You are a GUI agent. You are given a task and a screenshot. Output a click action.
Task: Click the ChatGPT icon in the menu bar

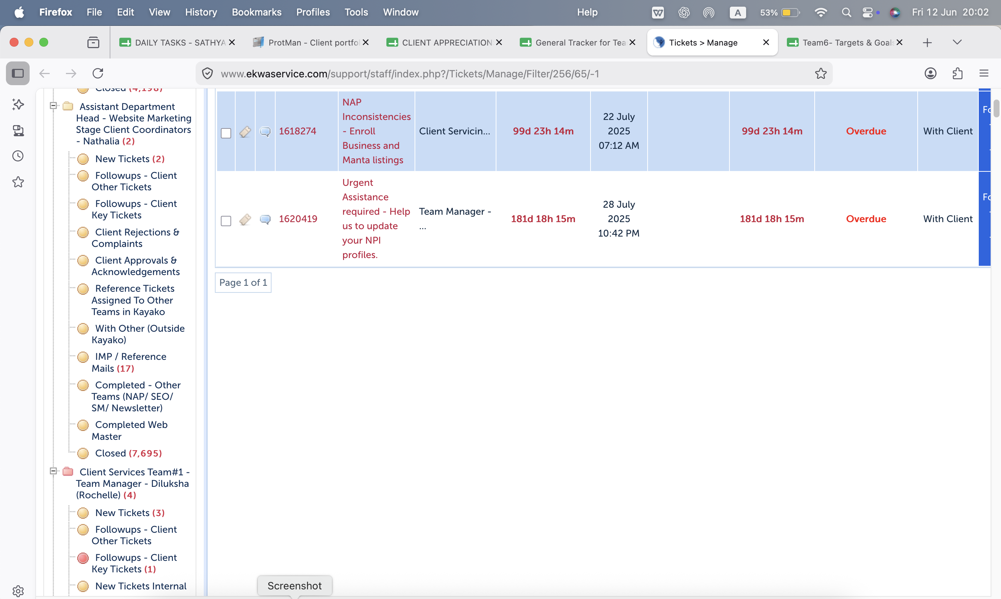684,13
